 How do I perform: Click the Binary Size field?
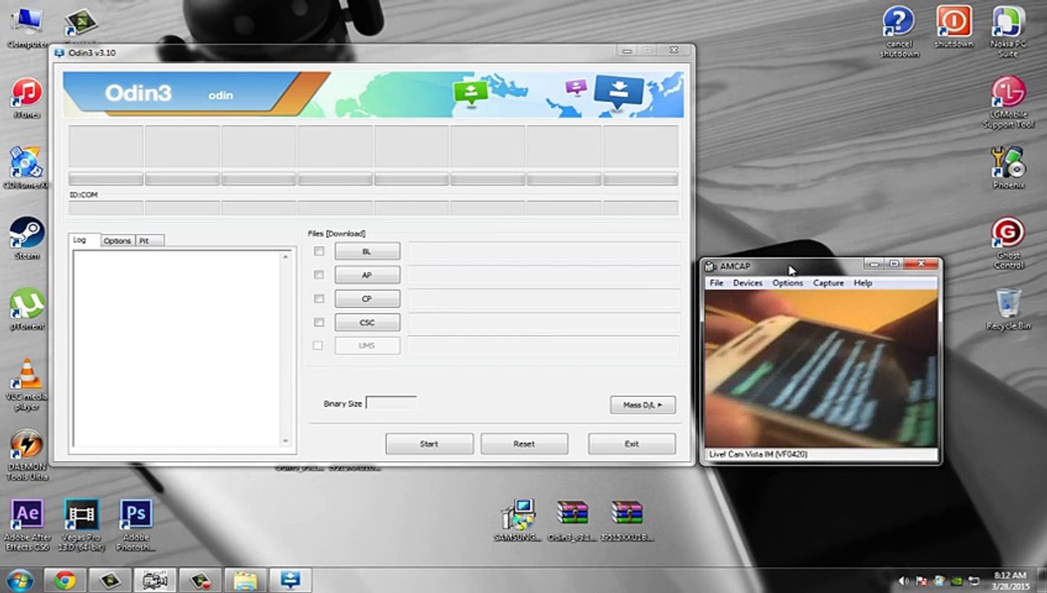click(391, 404)
